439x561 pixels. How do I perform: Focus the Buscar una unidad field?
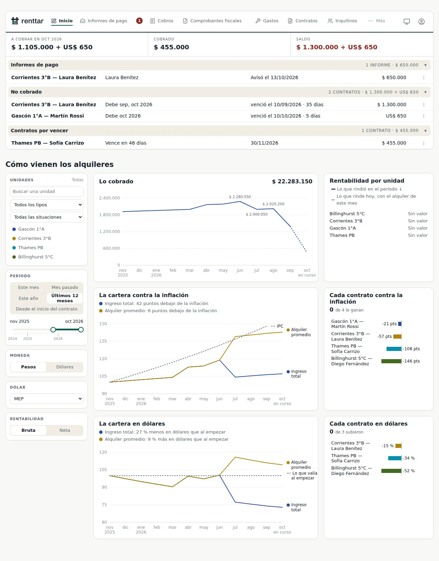coord(47,192)
